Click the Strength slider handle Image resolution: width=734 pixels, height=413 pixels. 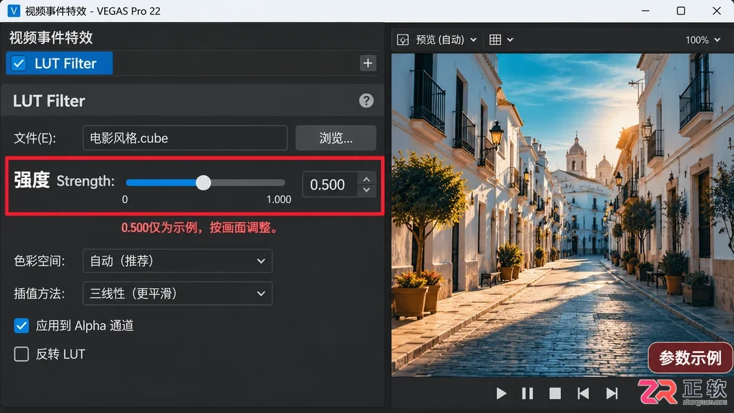coord(203,183)
